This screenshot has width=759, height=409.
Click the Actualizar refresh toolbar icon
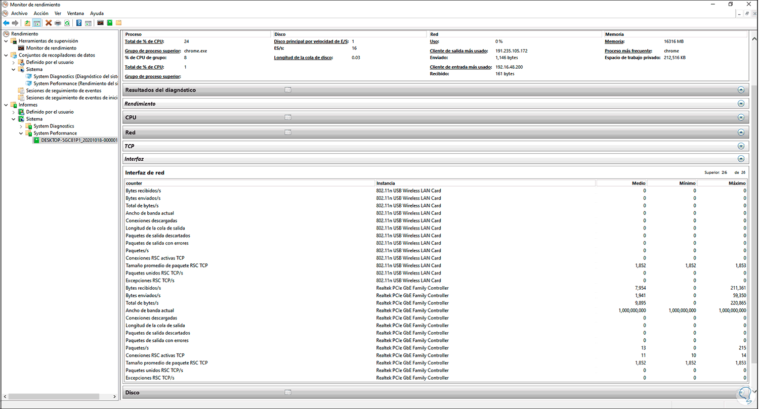coord(67,23)
